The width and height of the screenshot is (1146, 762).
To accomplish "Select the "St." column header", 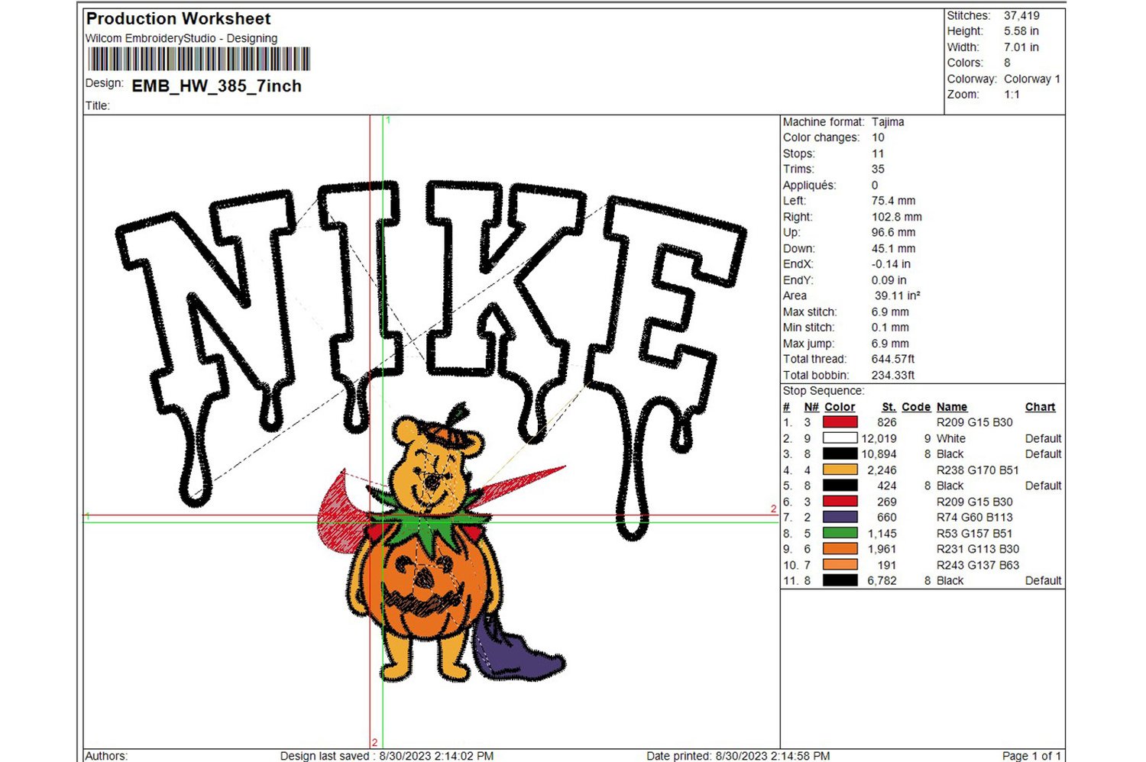I will tap(889, 407).
